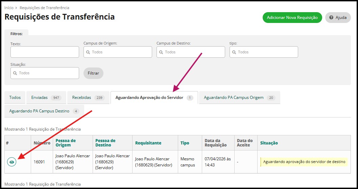Switch to the Enviadas tab
The height and width of the screenshot is (189, 358).
[46, 98]
